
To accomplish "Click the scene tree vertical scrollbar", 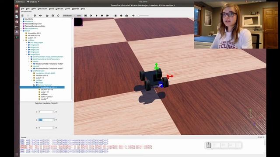I will point(72,59).
